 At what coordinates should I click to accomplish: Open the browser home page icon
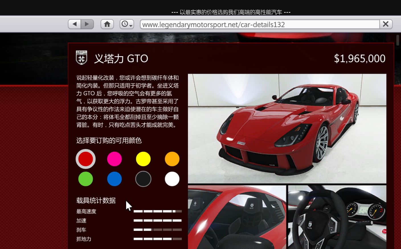click(107, 24)
